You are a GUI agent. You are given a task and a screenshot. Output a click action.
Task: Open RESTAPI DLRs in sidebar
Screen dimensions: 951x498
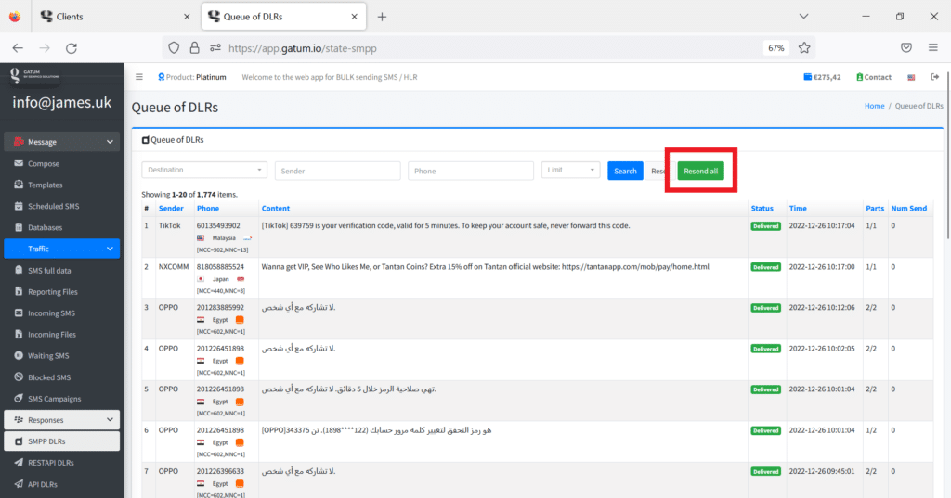point(62,462)
